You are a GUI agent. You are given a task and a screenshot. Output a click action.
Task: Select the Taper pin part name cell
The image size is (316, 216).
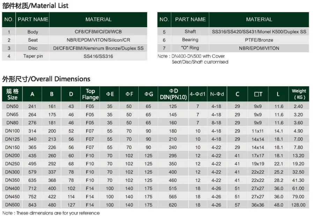coord(33,56)
